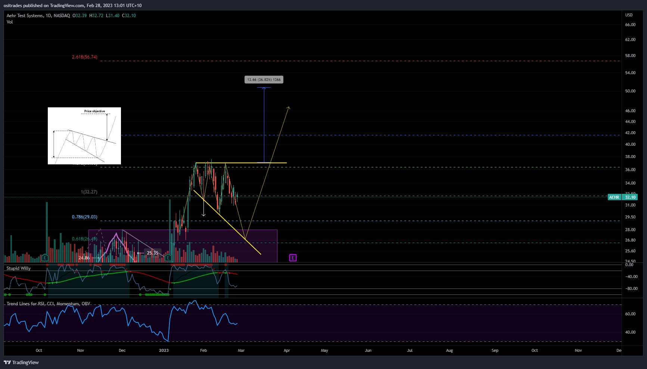Click the 66.00 price axis label
The width and height of the screenshot is (647, 369).
(x=630, y=25)
